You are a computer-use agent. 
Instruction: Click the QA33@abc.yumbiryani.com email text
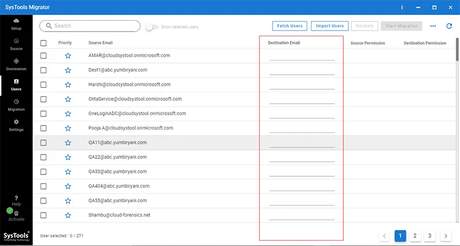pos(117,171)
